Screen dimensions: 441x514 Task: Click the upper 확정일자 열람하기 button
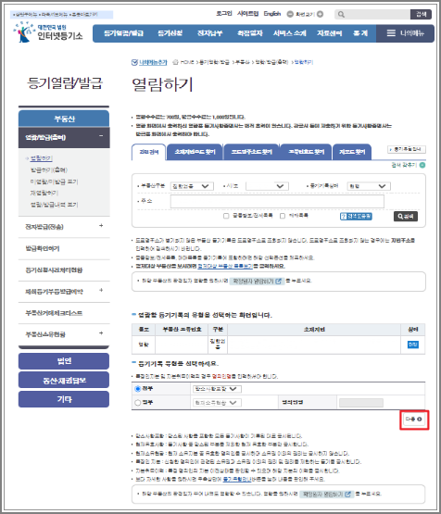coord(257,282)
